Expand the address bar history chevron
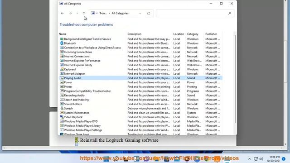This screenshot has height=163, width=290. [x=140, y=13]
